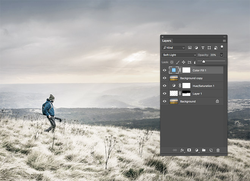Delete layer using trash icon
The height and width of the screenshot is (181, 250).
(218, 150)
